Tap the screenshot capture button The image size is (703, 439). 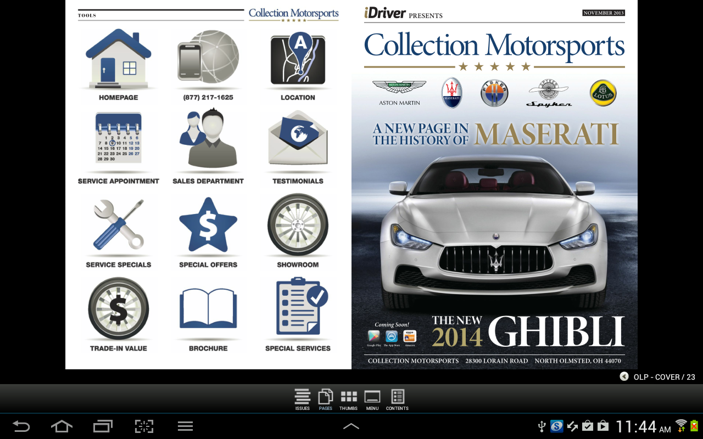pyautogui.click(x=144, y=426)
